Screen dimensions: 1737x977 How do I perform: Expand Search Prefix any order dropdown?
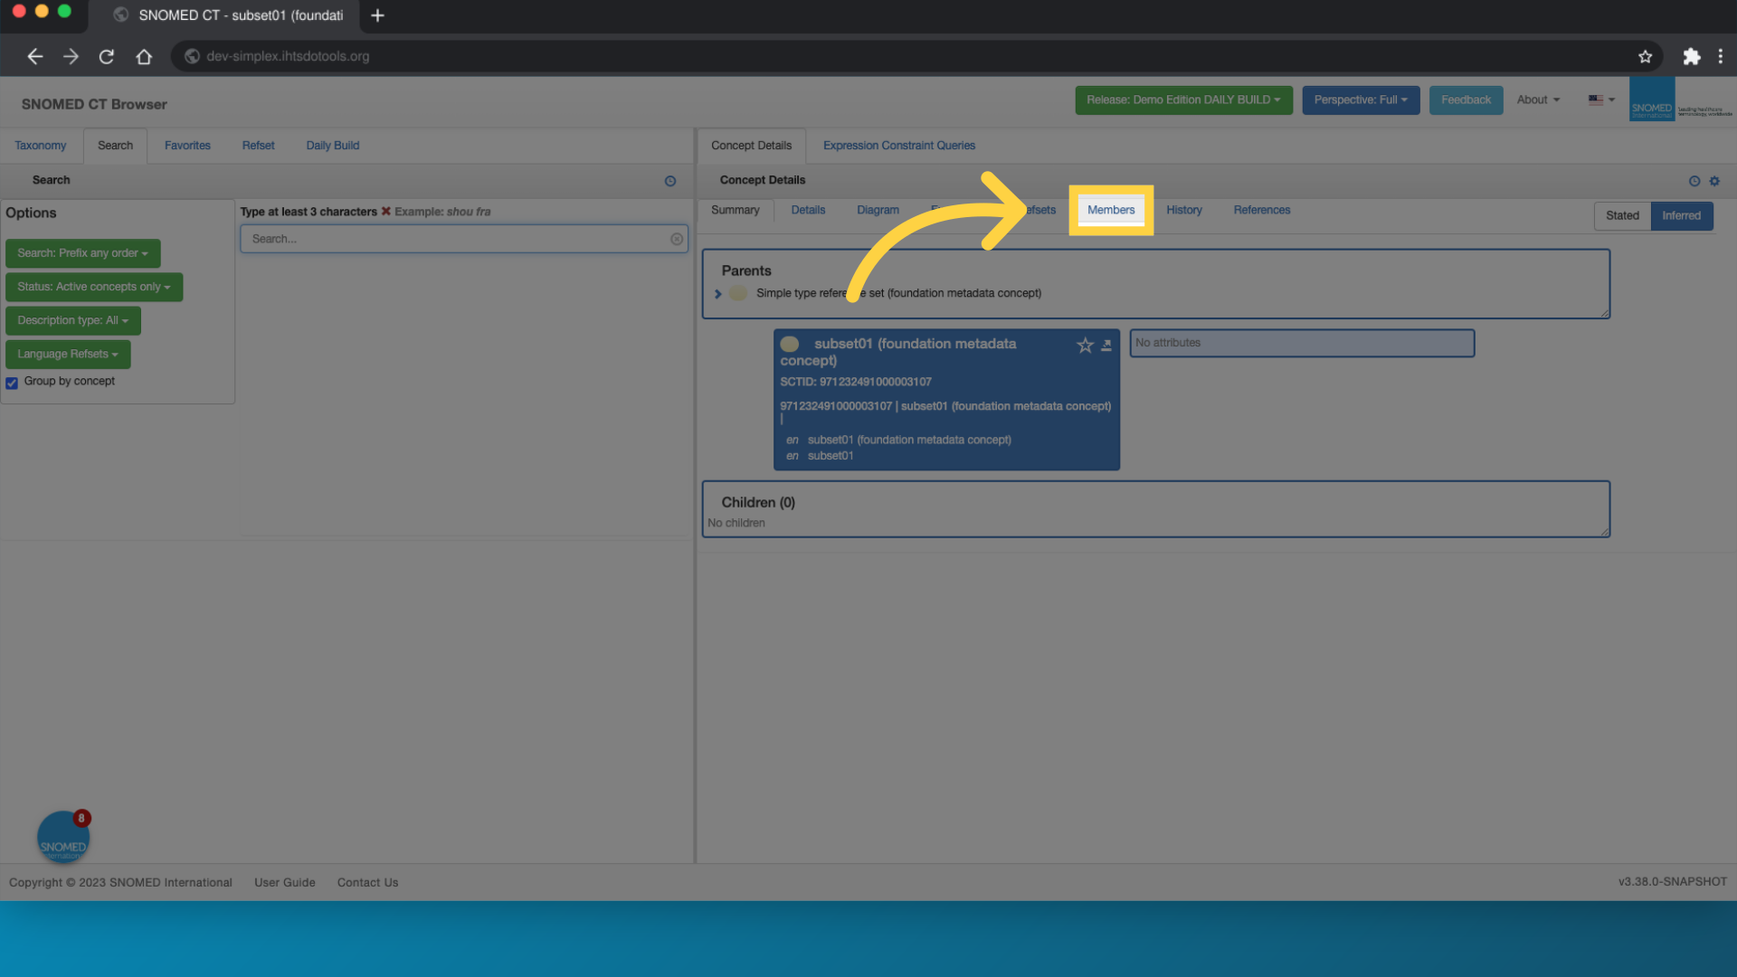point(82,251)
